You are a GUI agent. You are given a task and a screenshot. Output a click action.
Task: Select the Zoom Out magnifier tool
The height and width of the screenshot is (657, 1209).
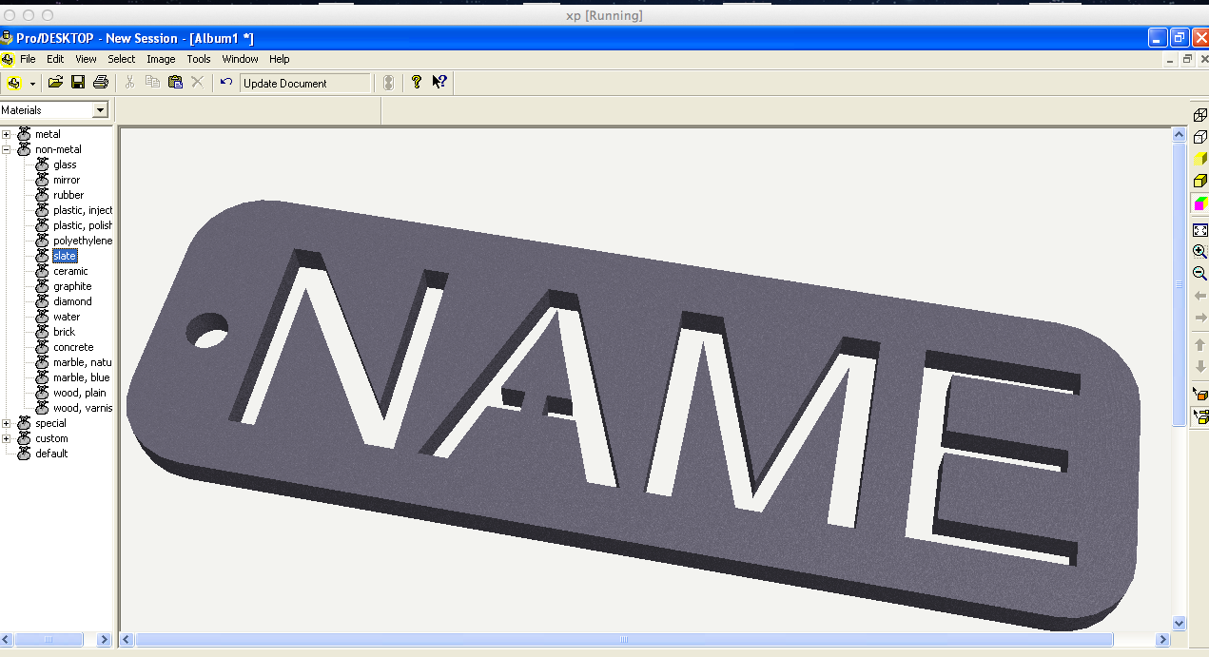coord(1200,273)
